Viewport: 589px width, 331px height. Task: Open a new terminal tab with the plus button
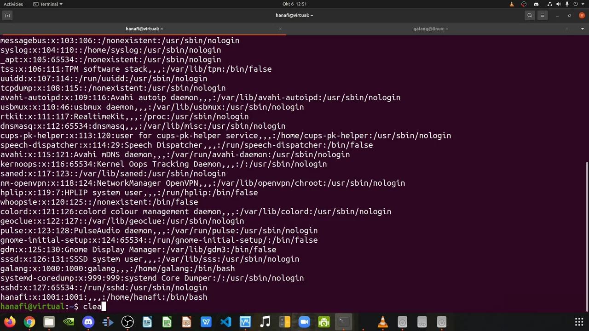point(7,15)
